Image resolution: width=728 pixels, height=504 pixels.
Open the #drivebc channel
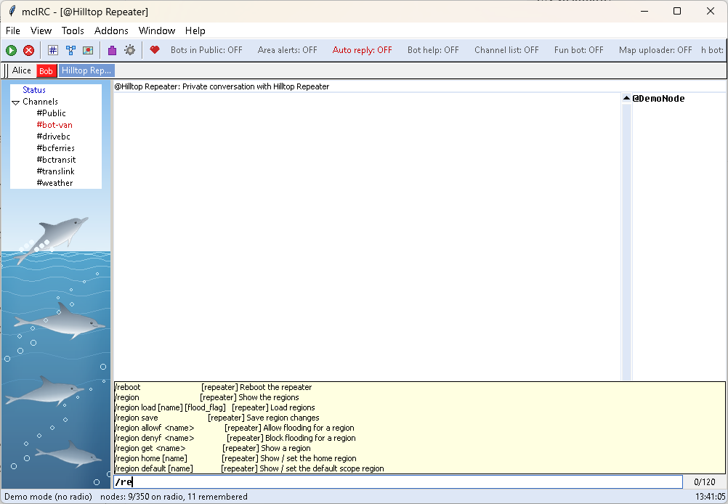click(53, 137)
